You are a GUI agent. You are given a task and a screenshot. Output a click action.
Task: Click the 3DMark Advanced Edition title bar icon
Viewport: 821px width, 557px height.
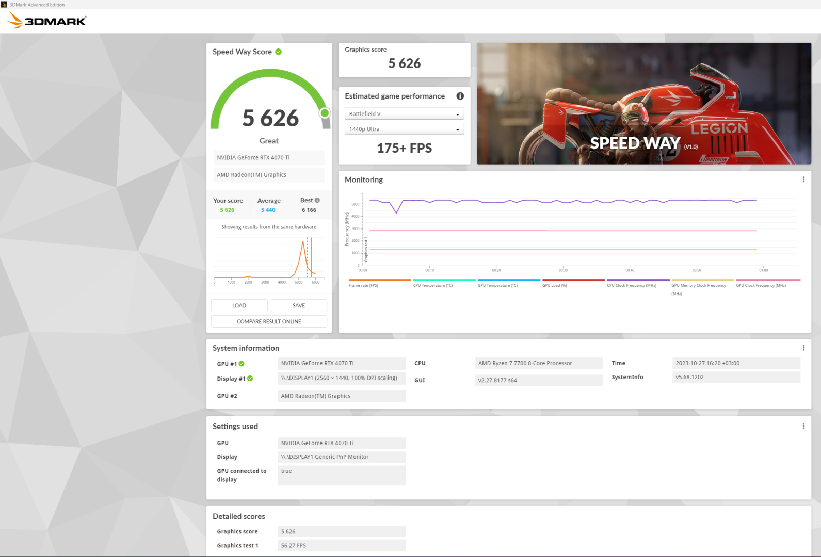[5, 5]
